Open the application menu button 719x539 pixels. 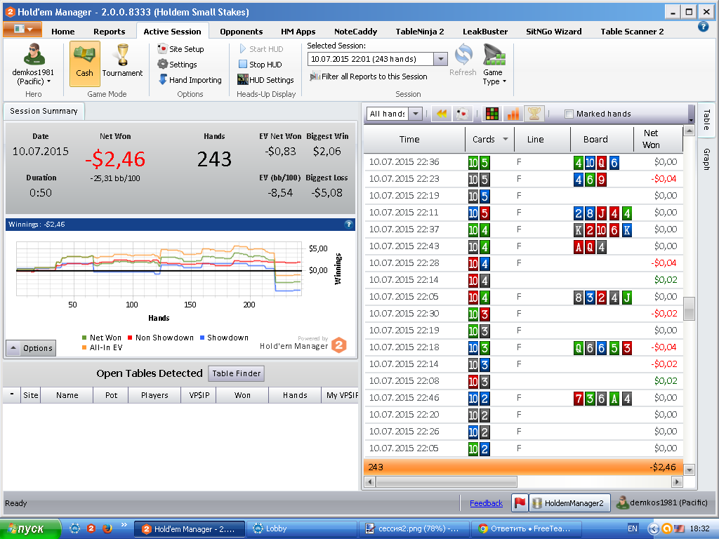pos(22,29)
